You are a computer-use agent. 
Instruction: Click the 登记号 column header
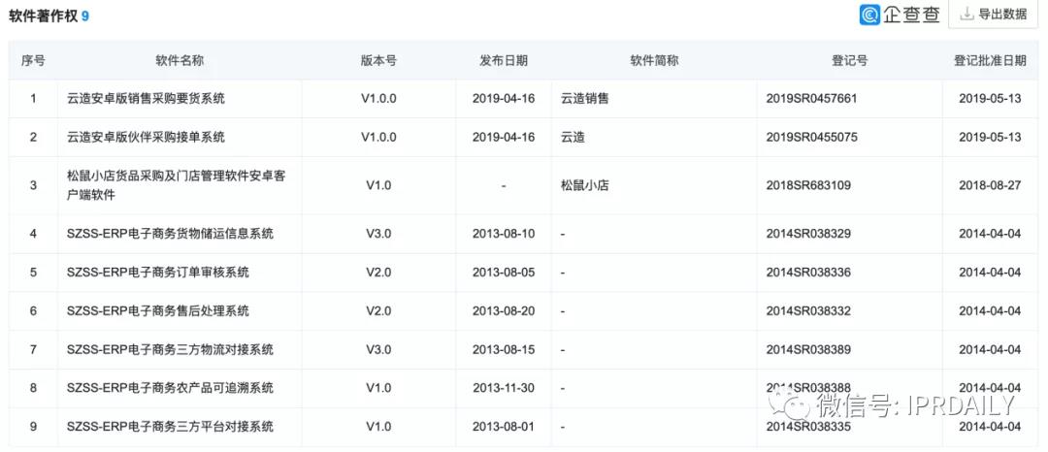pos(849,61)
